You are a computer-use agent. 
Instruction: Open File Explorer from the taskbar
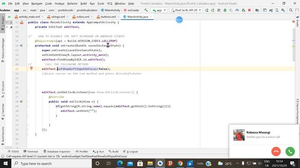(150, 163)
